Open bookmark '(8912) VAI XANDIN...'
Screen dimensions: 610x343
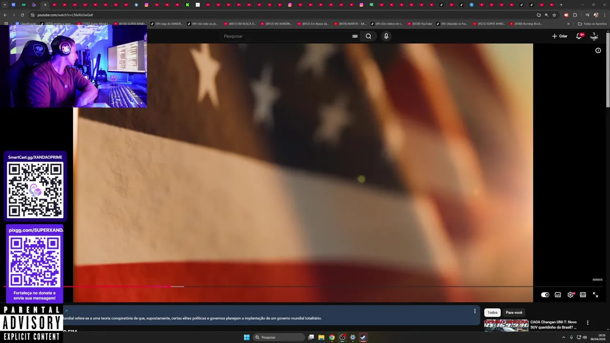tap(276, 24)
